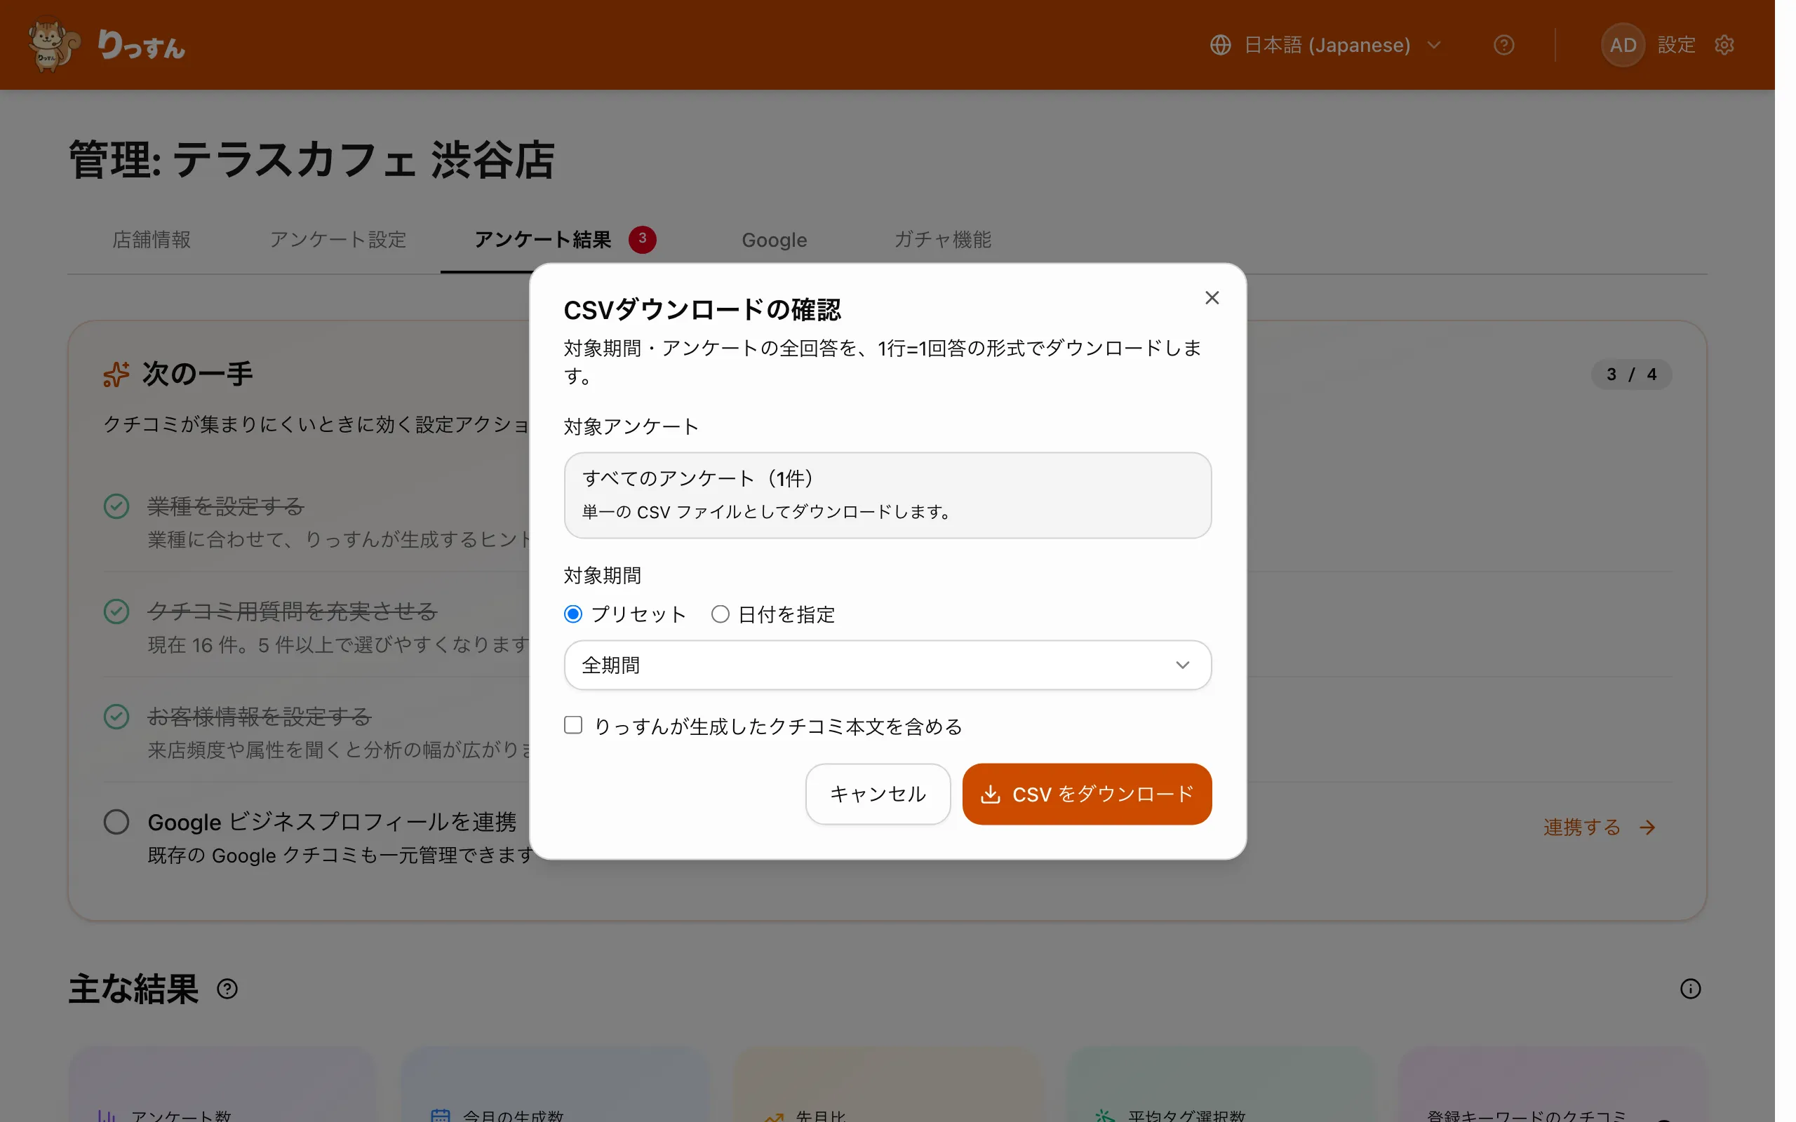Click the check icon for お客様情報を設定する

[x=116, y=717]
